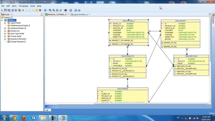This screenshot has height=121, width=215.
Task: Open Chrome from the taskbar
Action: point(14,118)
